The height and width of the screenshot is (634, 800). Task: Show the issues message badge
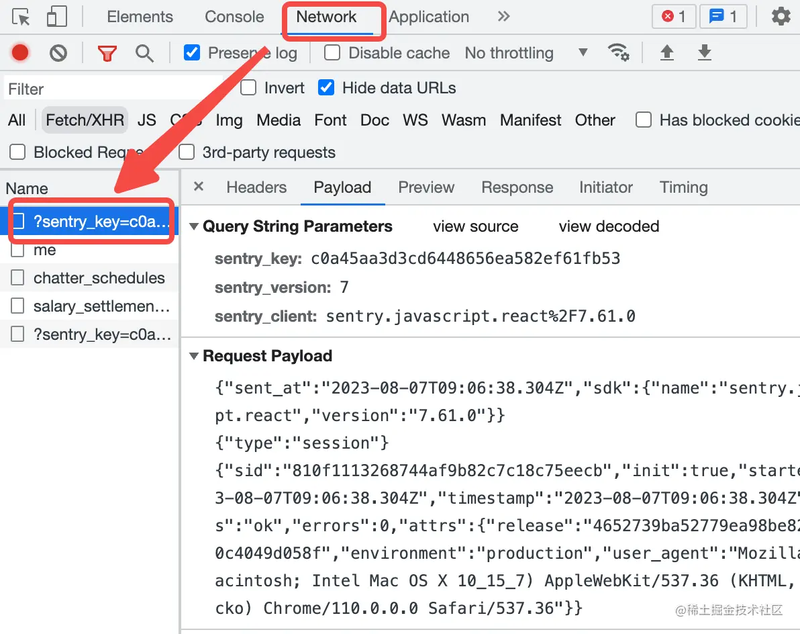pos(723,17)
